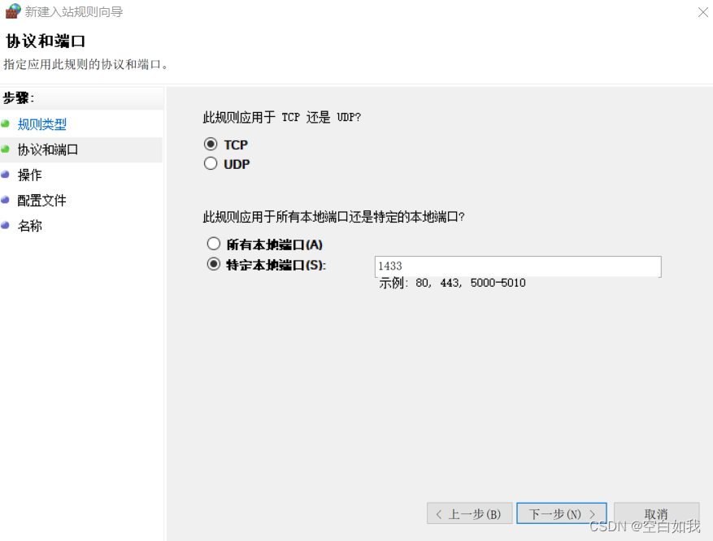This screenshot has width=713, height=541.
Task: Close the new inbound rule wizard window
Action: 702,12
